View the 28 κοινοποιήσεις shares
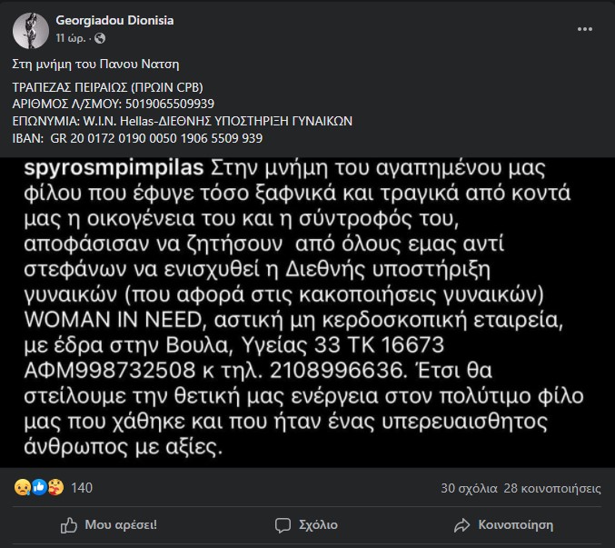 (552, 488)
